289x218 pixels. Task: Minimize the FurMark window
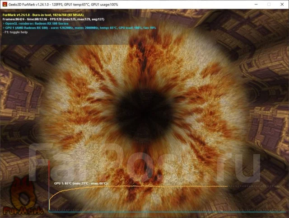coord(256,5)
